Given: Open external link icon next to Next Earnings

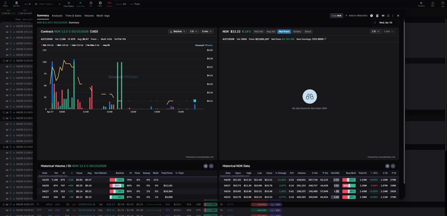Looking at the screenshot, I should [325, 39].
